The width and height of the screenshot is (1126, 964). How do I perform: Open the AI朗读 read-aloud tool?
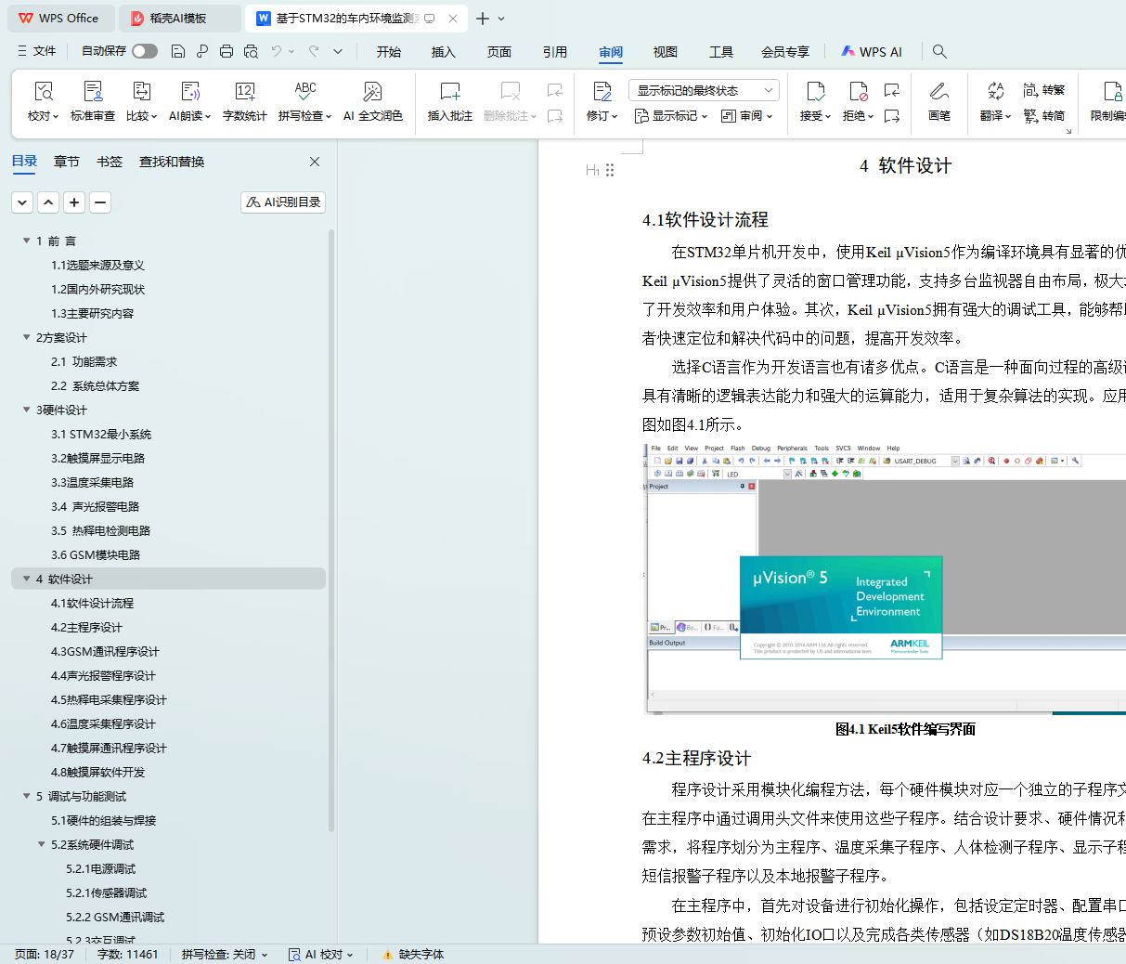189,92
